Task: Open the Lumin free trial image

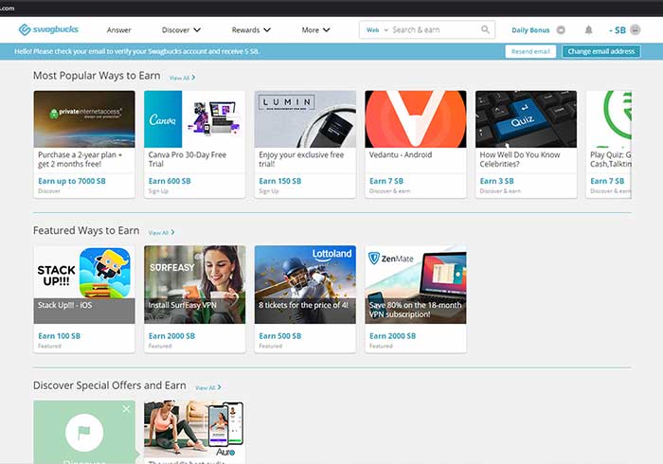Action: point(305,119)
